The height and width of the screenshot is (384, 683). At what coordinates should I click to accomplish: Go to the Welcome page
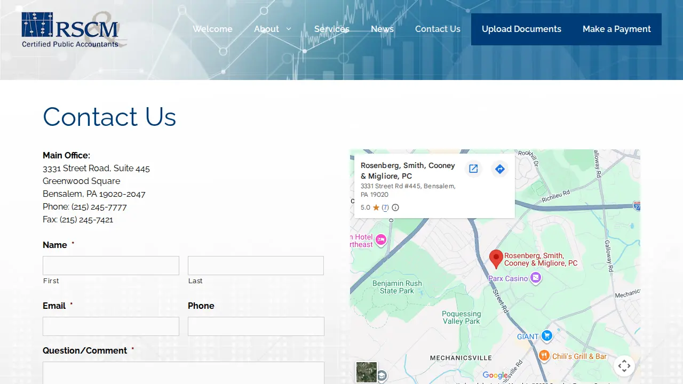(x=212, y=29)
